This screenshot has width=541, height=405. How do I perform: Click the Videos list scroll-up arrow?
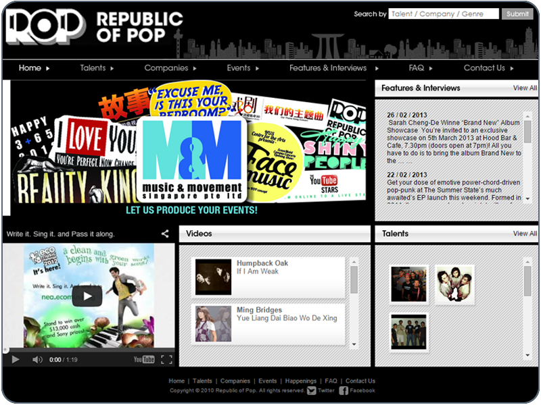pos(354,262)
